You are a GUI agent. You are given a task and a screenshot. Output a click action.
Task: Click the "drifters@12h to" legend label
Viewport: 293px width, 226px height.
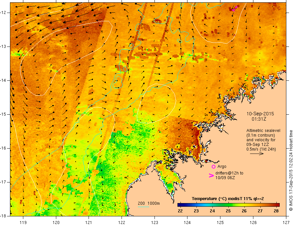point(229,173)
